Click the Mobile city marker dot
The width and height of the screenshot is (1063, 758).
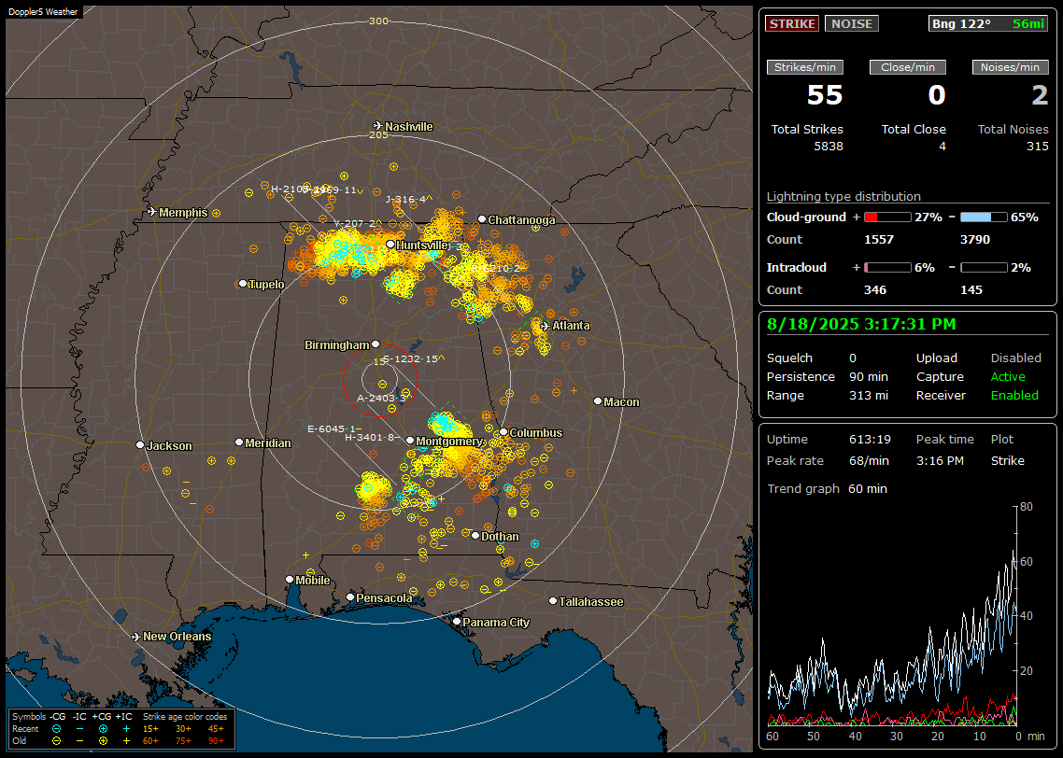point(290,580)
